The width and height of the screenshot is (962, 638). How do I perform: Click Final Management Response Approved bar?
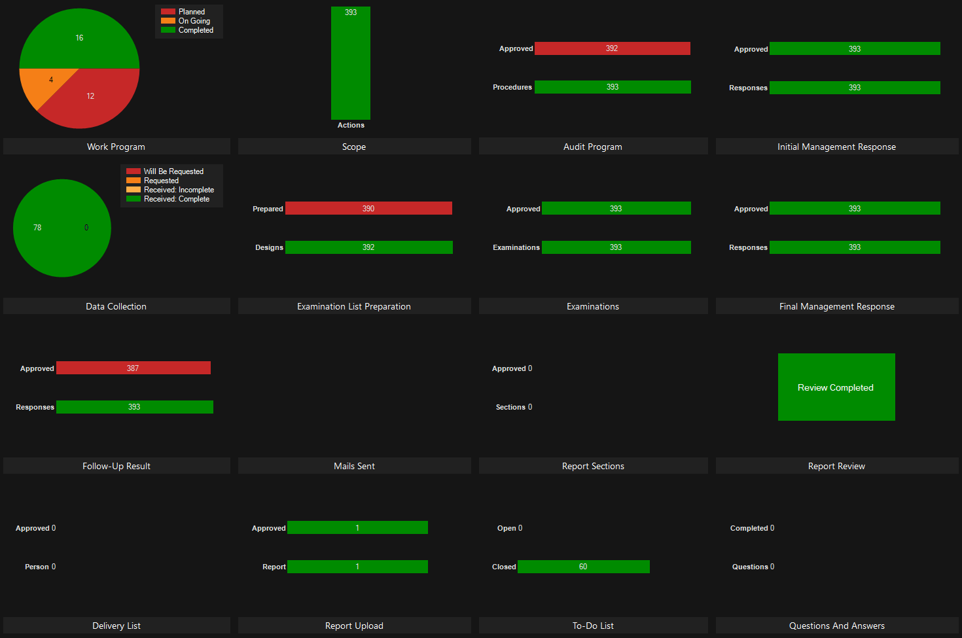855,208
